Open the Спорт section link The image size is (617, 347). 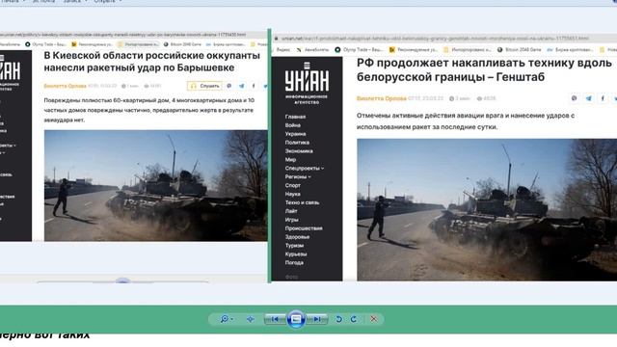pyautogui.click(x=293, y=185)
